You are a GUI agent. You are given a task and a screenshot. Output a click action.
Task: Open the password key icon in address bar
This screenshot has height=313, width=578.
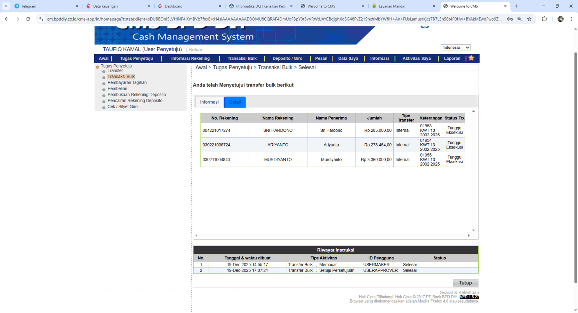pos(510,19)
